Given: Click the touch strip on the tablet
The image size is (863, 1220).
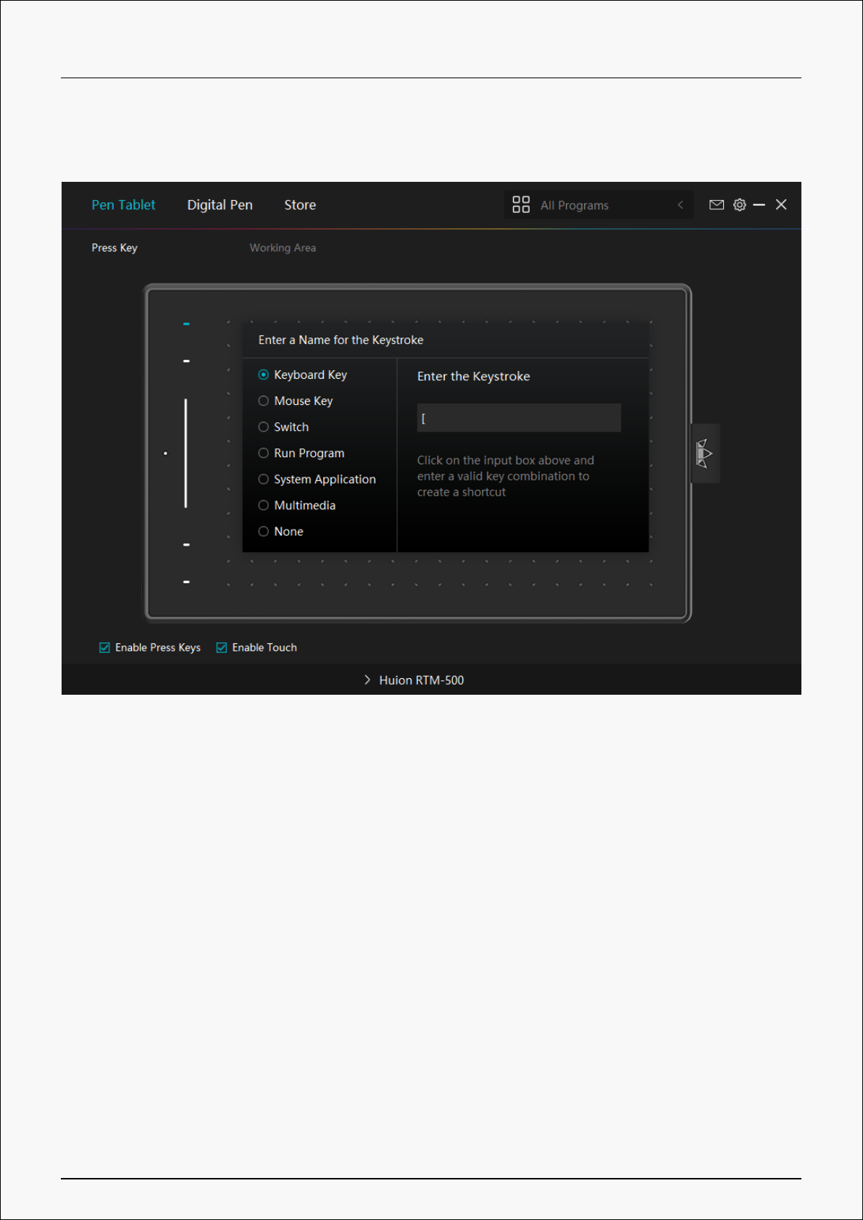Looking at the screenshot, I should pyautogui.click(x=185, y=454).
